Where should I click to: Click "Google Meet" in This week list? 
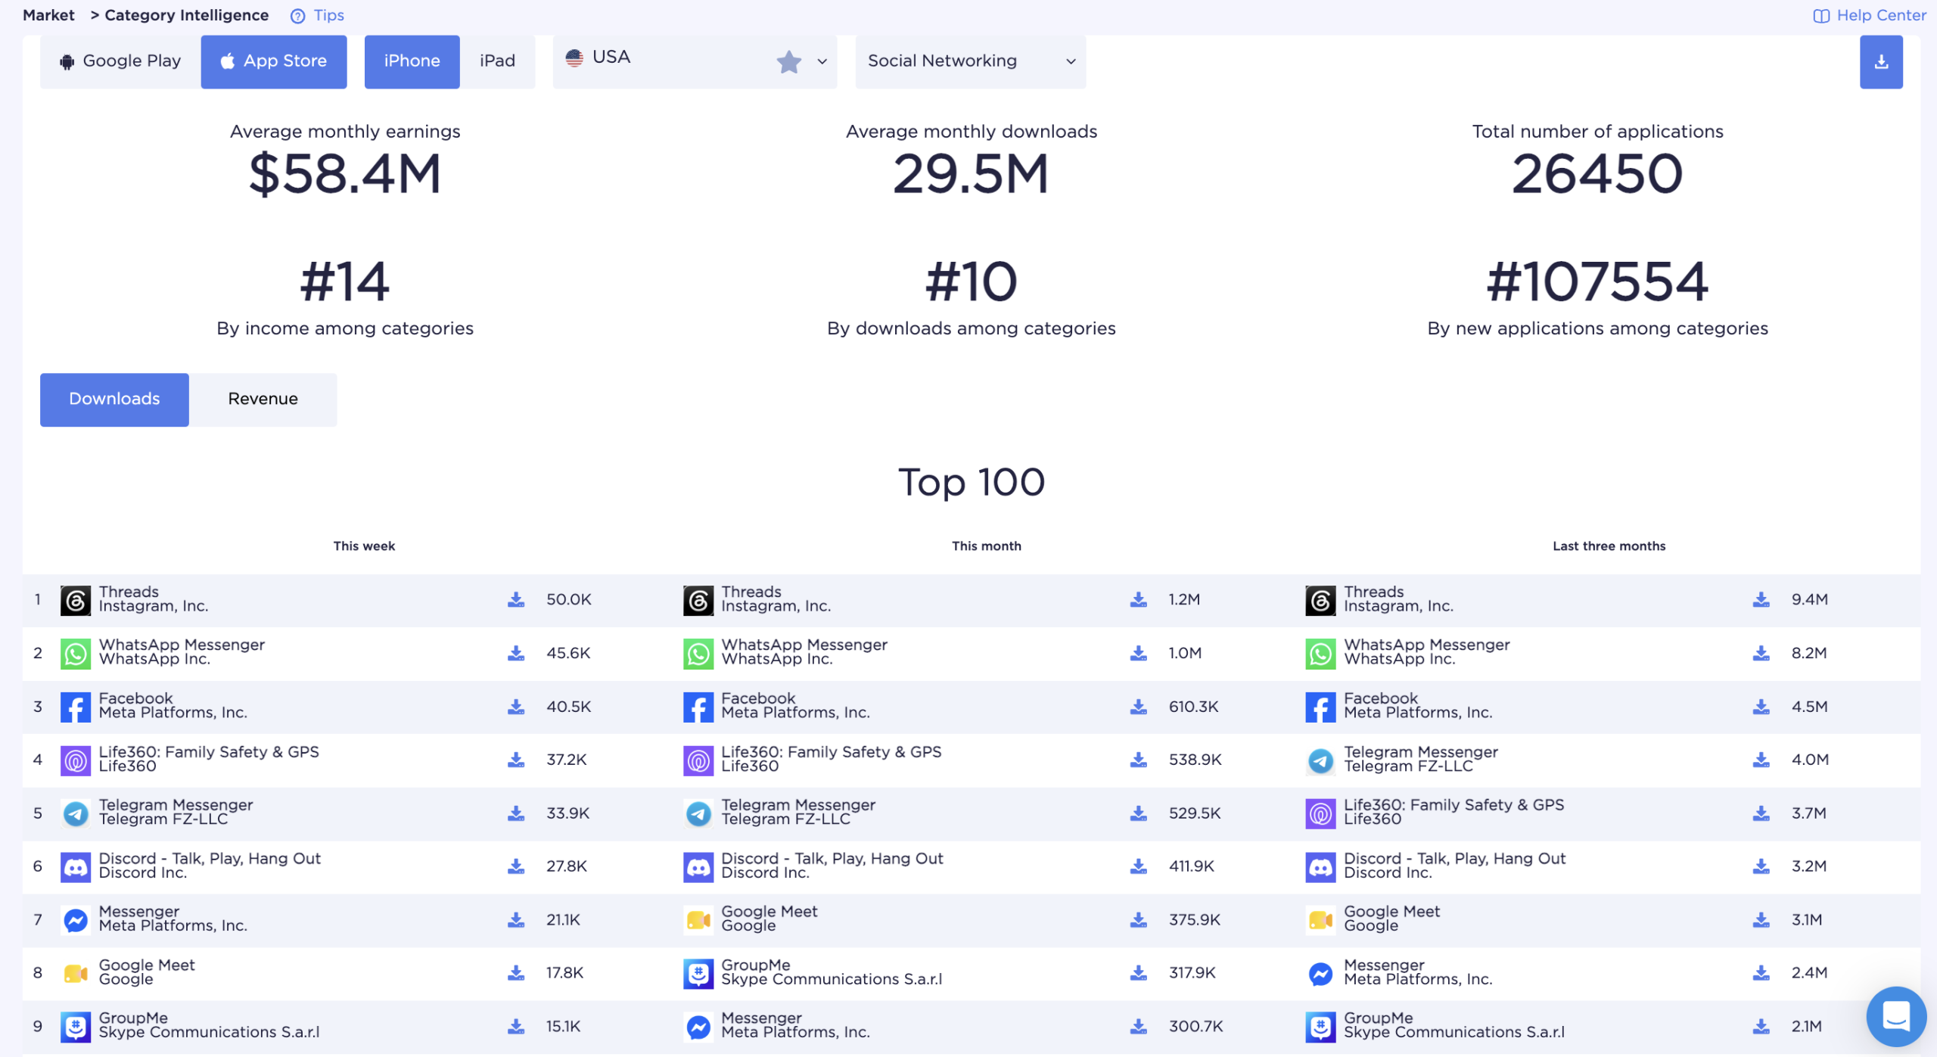(x=147, y=965)
